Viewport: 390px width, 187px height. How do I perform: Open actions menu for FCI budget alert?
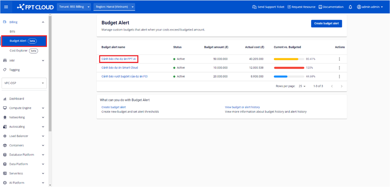click(x=339, y=76)
